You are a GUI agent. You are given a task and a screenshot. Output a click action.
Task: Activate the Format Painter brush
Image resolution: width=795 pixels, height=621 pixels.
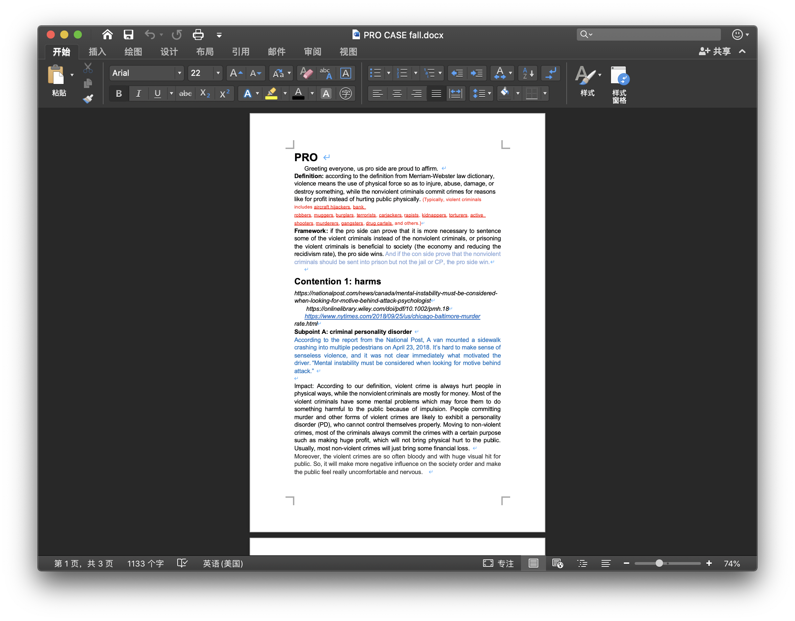click(88, 99)
